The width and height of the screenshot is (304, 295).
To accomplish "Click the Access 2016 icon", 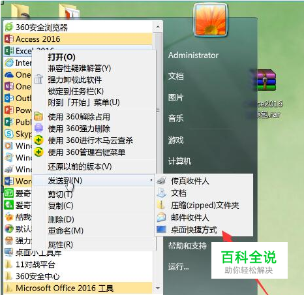I will (x=9, y=39).
